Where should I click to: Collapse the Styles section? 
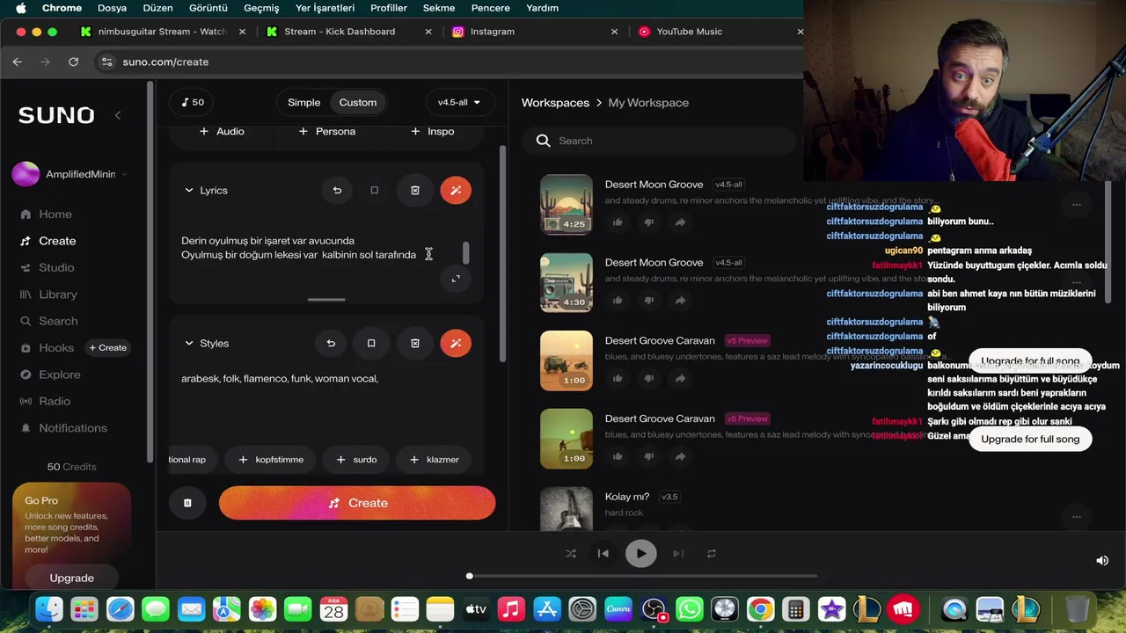(x=188, y=343)
